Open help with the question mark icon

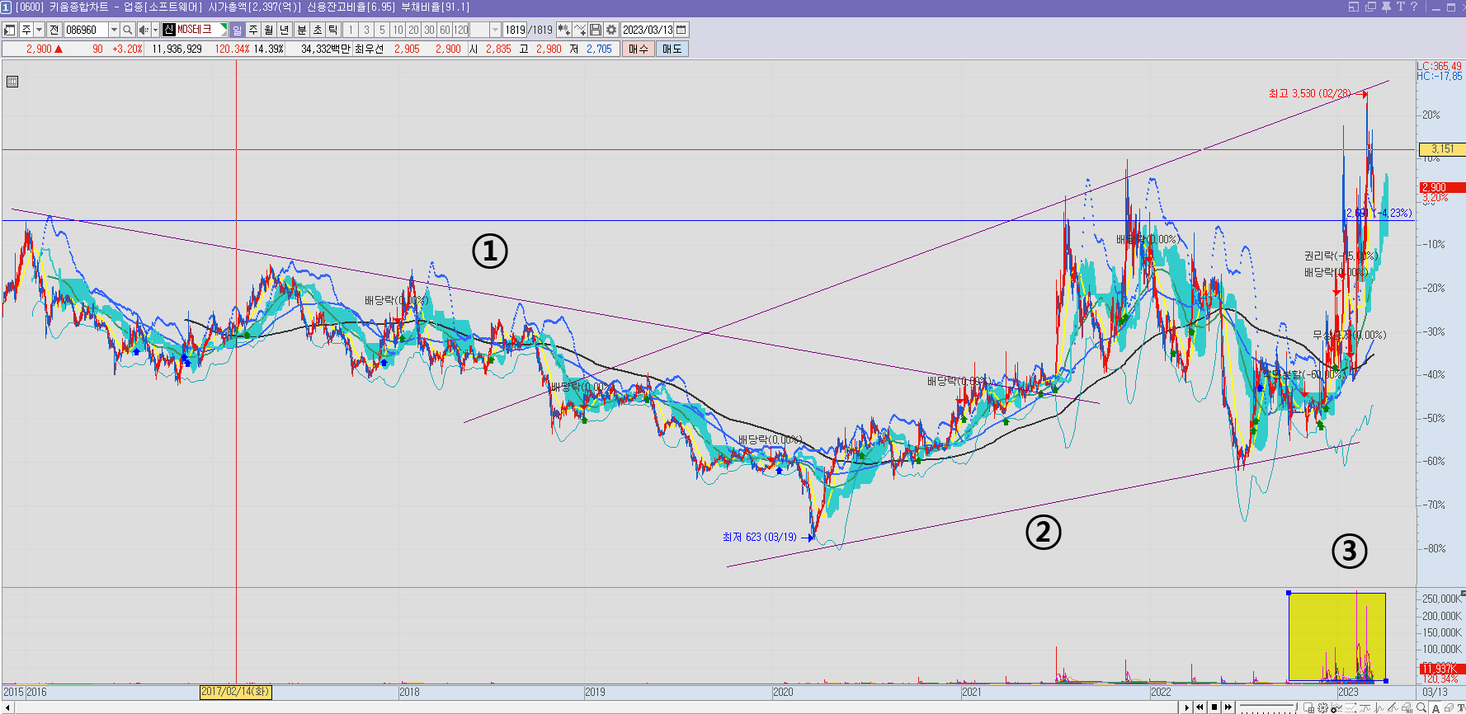[1414, 7]
